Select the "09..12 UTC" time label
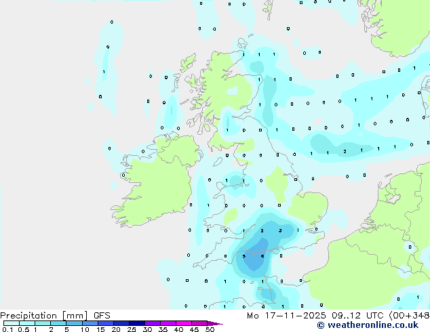430x332 pixels. (x=357, y=316)
